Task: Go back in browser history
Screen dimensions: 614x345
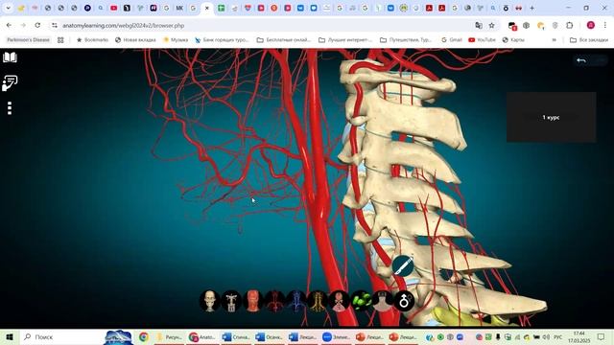Action: [9, 26]
